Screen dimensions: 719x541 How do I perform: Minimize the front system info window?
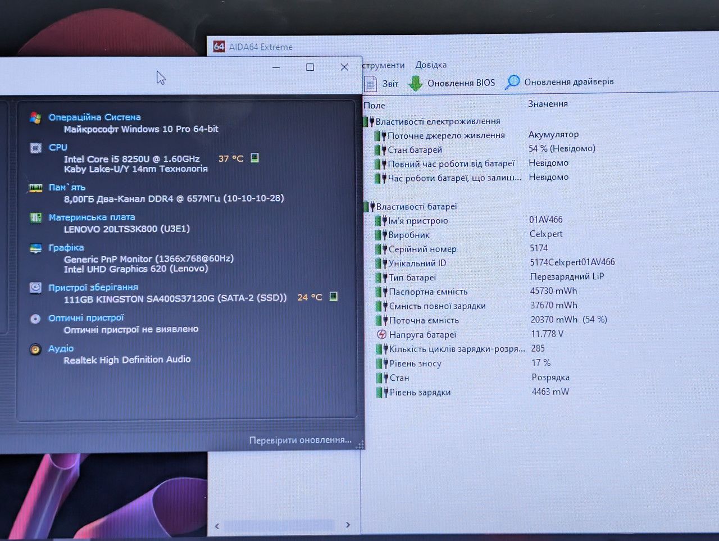click(276, 67)
